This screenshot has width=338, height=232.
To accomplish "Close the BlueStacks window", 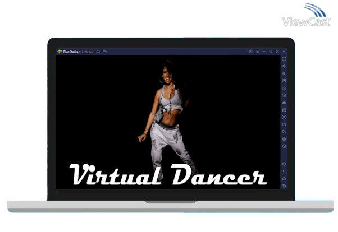I will [x=277, y=52].
